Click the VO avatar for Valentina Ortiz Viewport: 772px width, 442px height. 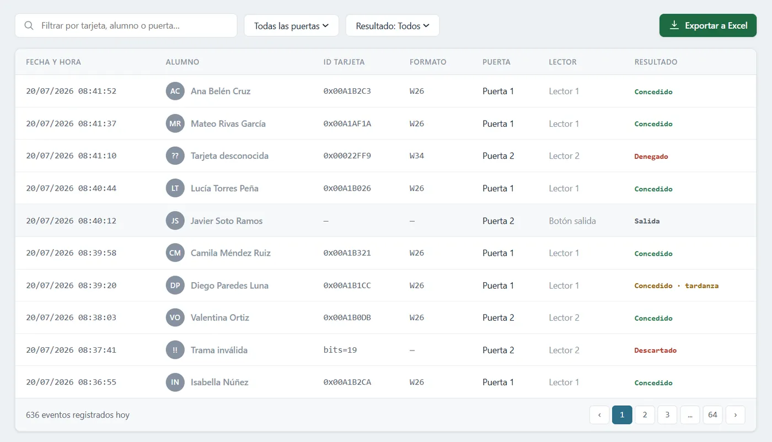[x=175, y=317]
